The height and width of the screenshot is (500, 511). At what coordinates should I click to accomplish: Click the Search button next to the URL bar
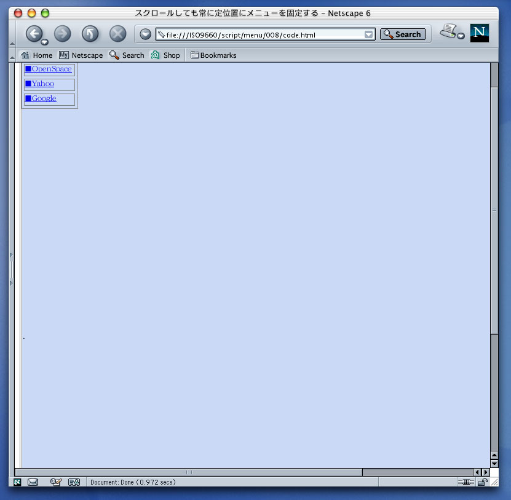pos(403,34)
